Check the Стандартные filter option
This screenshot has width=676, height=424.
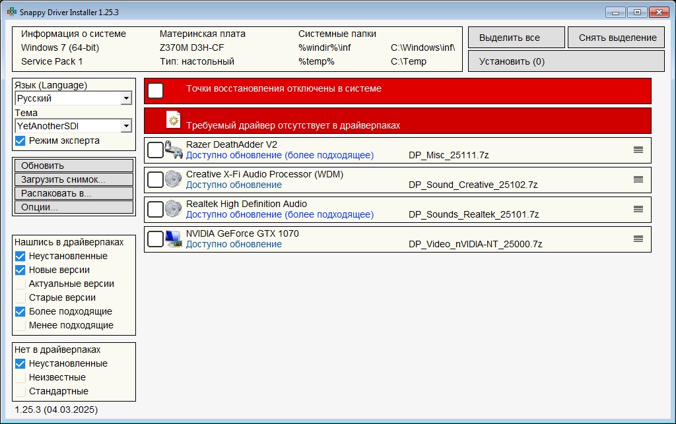(20, 391)
